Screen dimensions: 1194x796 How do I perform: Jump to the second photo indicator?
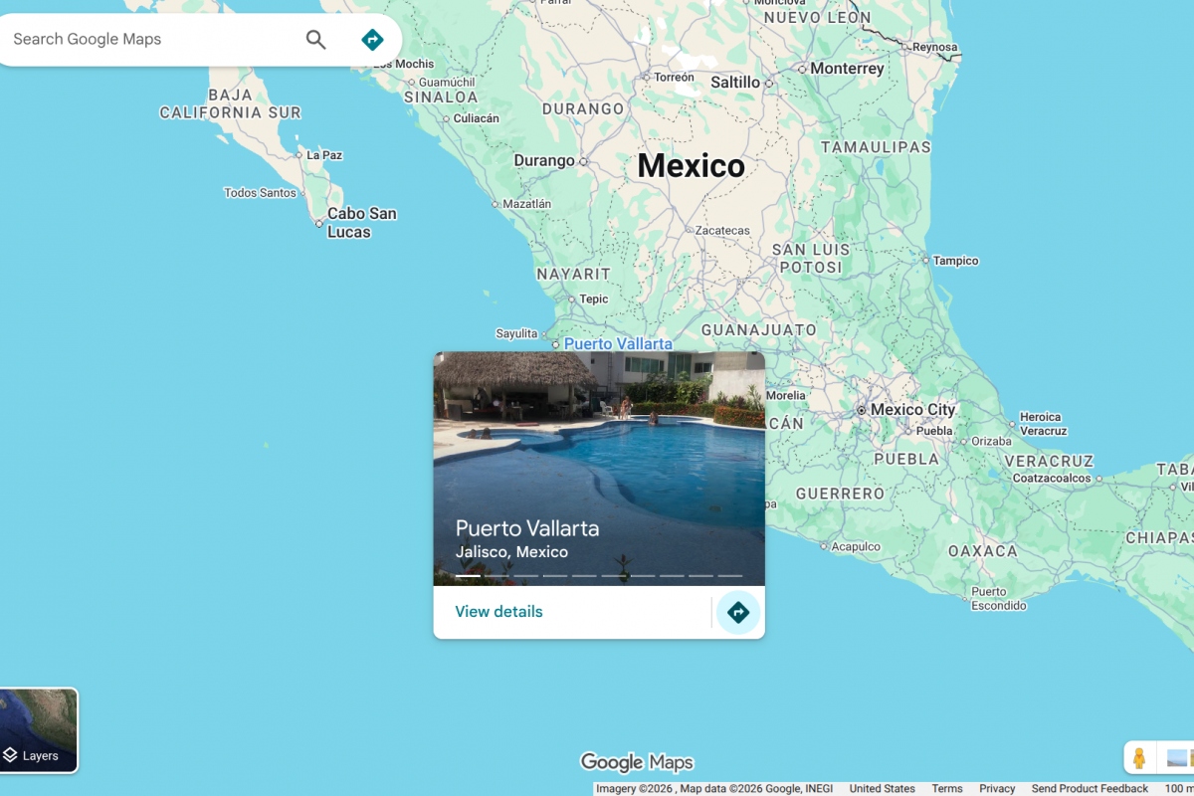coord(497,575)
